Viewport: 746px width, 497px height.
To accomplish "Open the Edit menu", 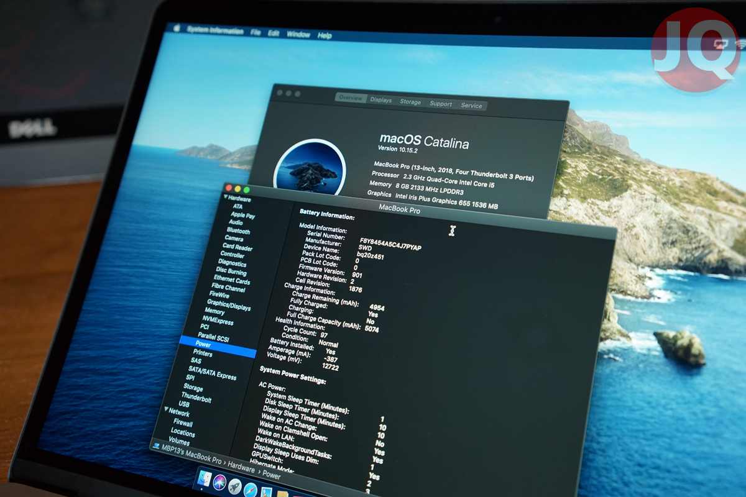I will [274, 34].
